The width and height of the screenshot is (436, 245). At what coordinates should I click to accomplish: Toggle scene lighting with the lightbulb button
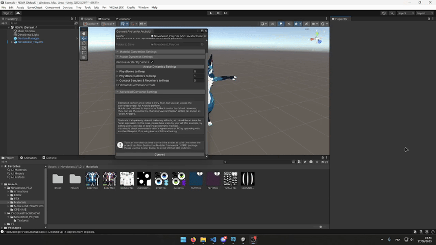(x=280, y=23)
